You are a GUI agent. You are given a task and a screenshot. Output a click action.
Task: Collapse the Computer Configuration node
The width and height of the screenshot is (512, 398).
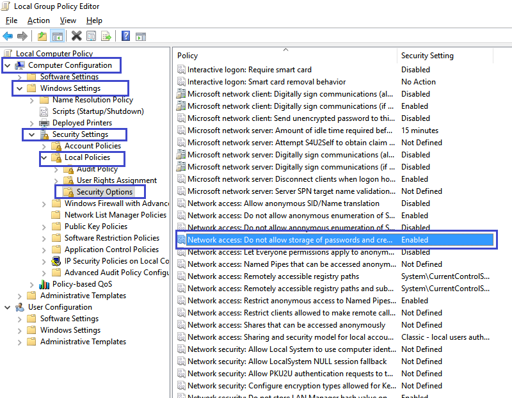pos(7,65)
